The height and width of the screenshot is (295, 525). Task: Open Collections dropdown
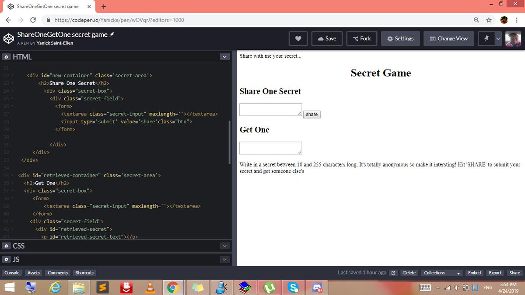pyautogui.click(x=441, y=273)
